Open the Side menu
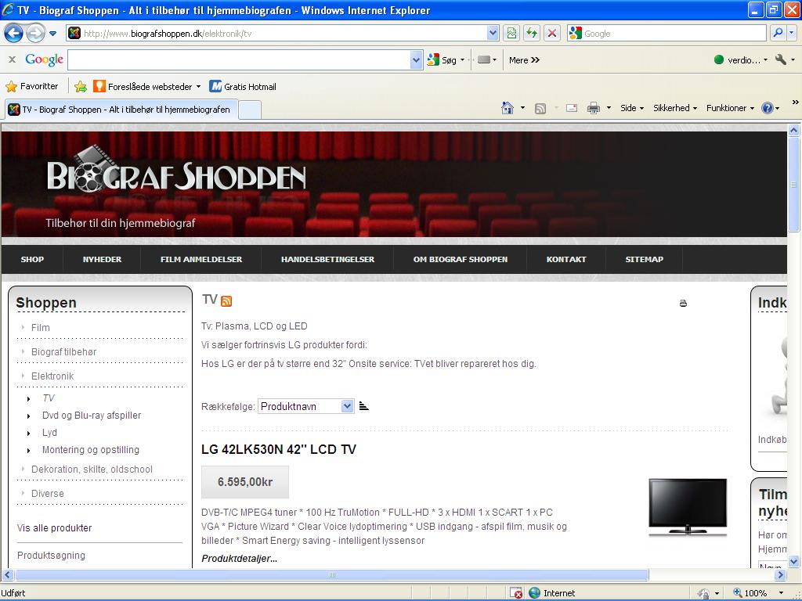802x601 pixels. pyautogui.click(x=632, y=108)
